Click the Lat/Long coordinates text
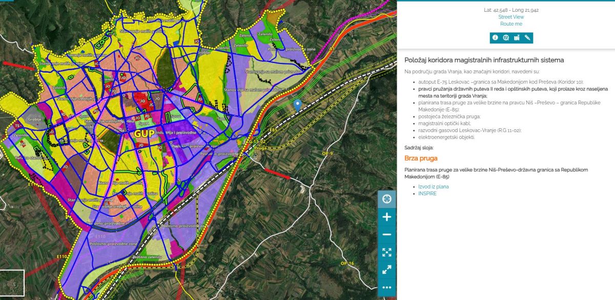 (x=511, y=10)
